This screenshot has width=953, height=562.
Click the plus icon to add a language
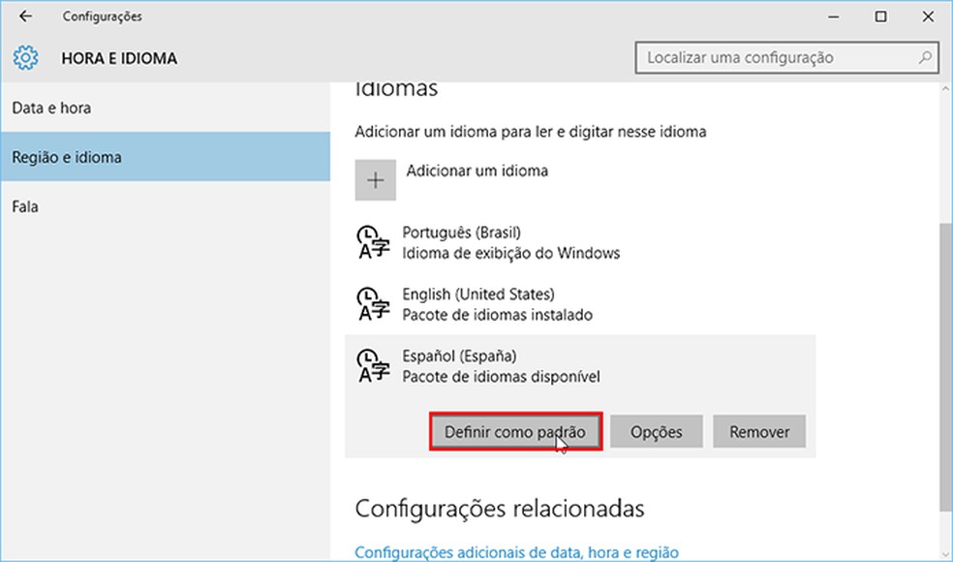[377, 179]
